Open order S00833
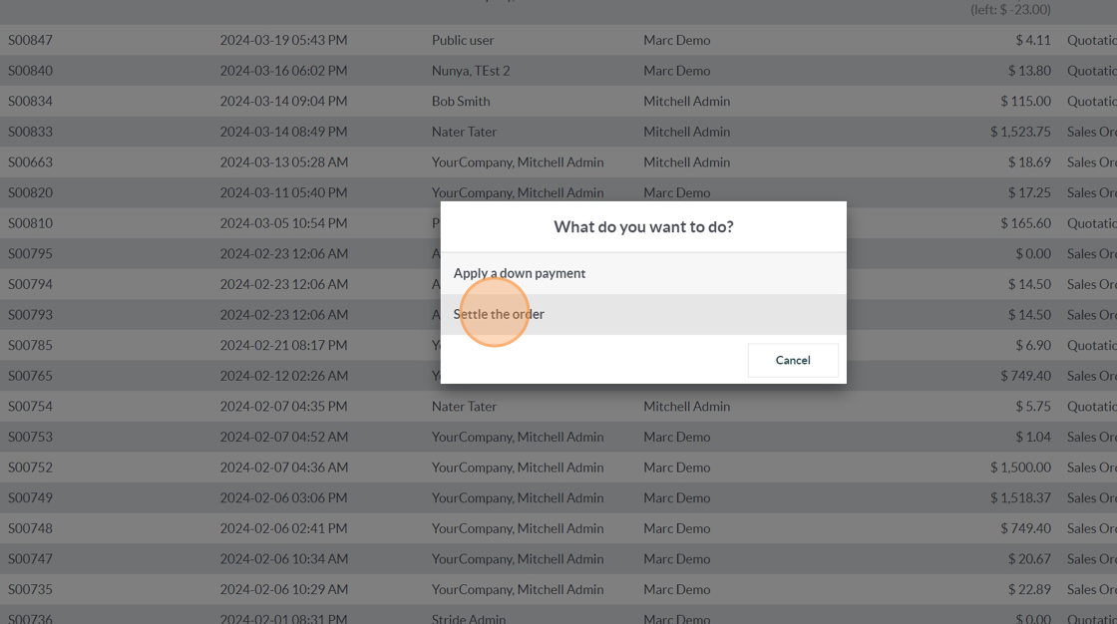This screenshot has height=624, width=1117. tap(30, 132)
